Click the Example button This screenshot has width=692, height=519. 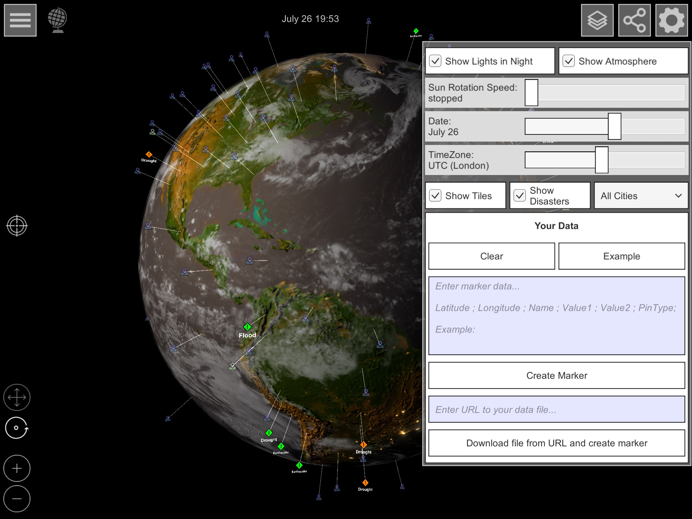[x=621, y=255]
